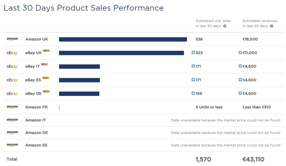The width and height of the screenshot is (286, 166).
Task: Click the Last 30 Days Product Sales heading
Action: click(x=83, y=8)
